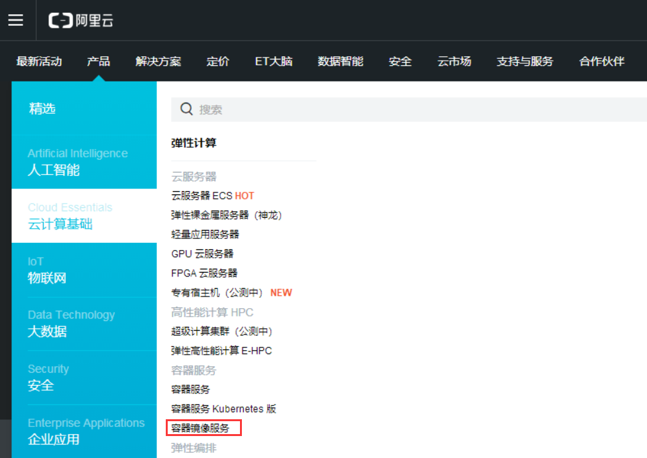The height and width of the screenshot is (458, 647).
Task: Click the grey 容器服务 subcategory label
Action: 194,370
